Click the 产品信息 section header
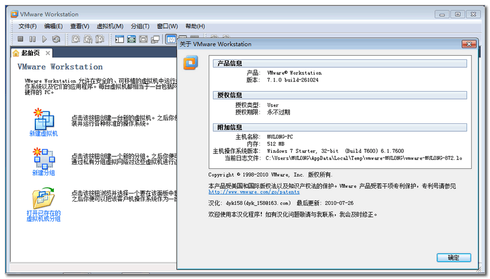Image resolution: width=490 pixels, height=279 pixels. 340,63
